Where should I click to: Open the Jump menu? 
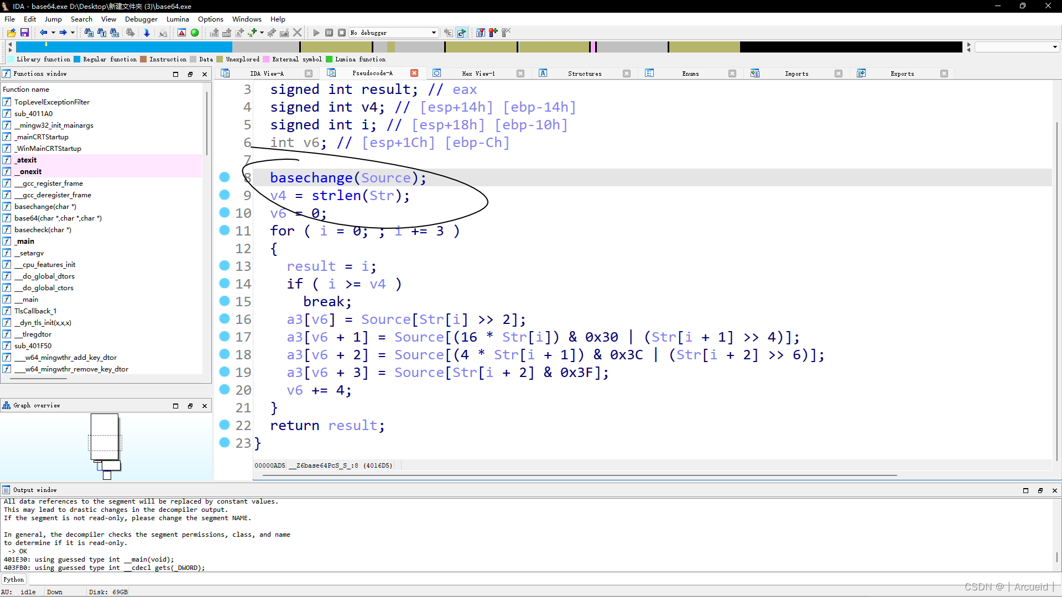pos(53,19)
